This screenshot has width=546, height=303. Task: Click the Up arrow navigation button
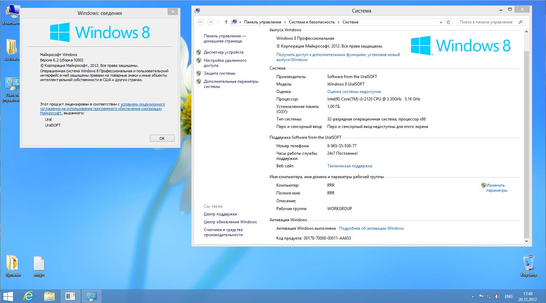pyautogui.click(x=226, y=22)
